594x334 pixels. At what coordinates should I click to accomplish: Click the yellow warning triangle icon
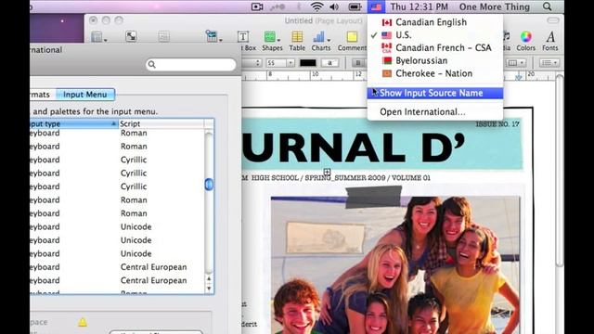83,322
